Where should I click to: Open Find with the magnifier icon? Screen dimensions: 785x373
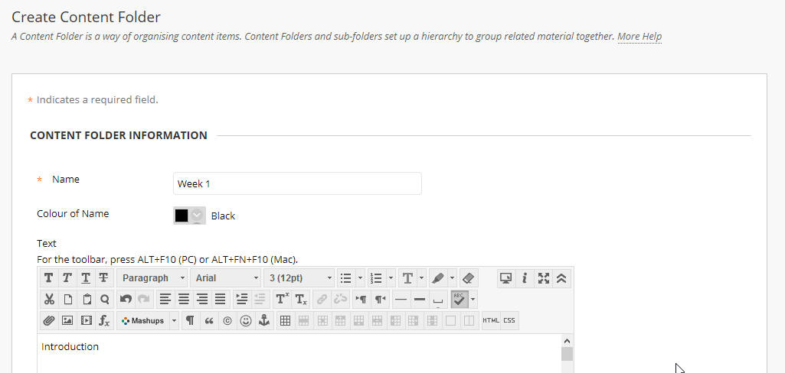pyautogui.click(x=105, y=300)
